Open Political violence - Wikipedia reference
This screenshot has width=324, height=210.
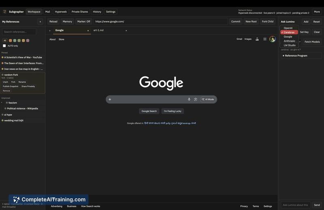(x=23, y=108)
